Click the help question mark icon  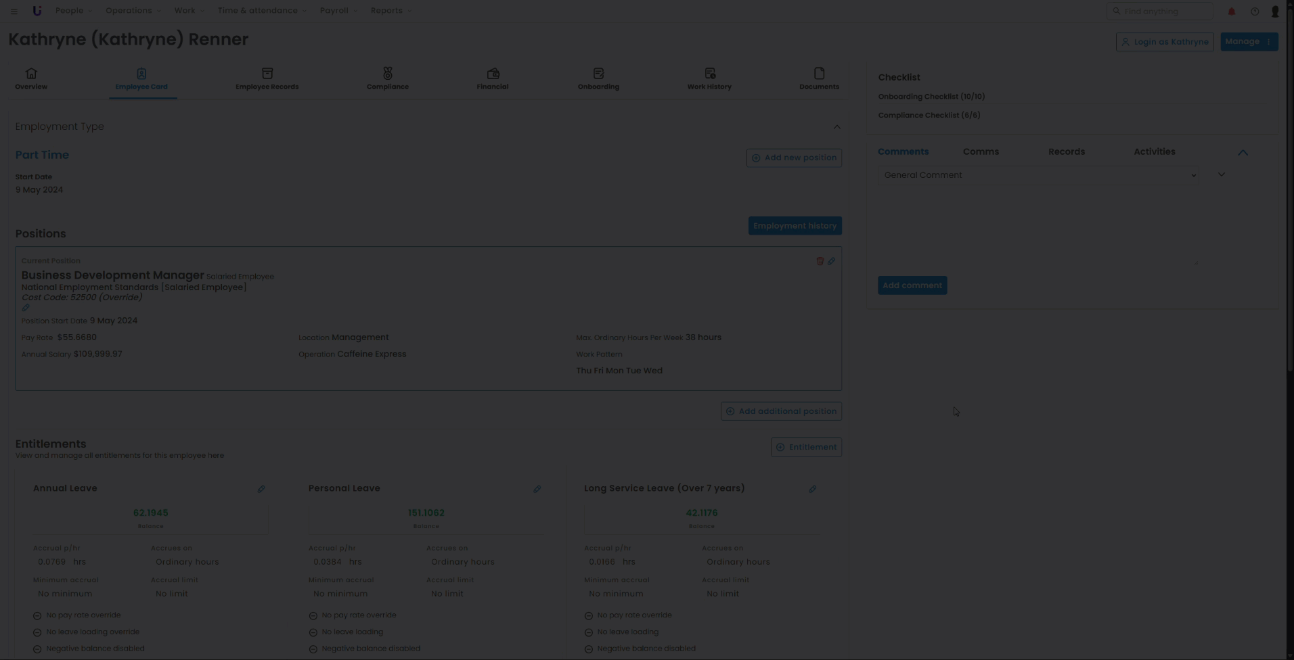pos(1255,11)
